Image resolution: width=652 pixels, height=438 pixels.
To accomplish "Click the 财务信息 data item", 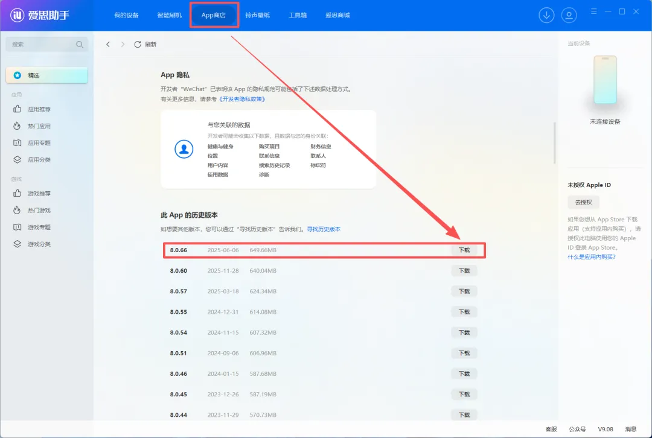I will [321, 146].
